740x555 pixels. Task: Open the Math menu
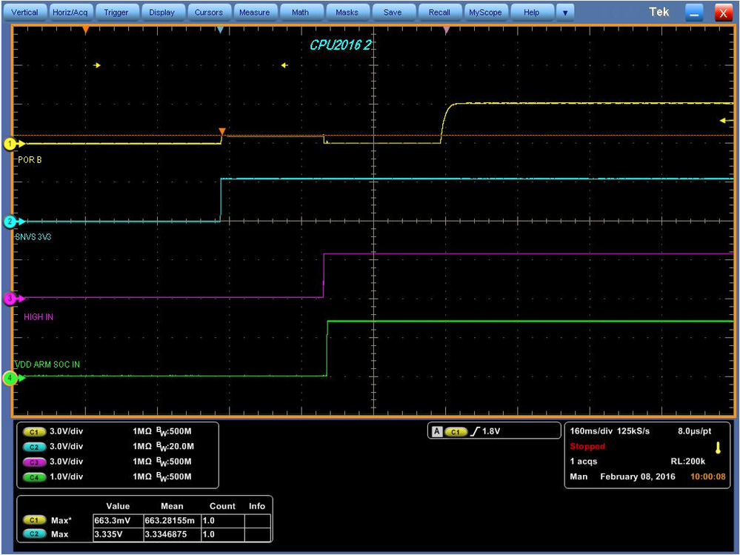click(x=300, y=13)
